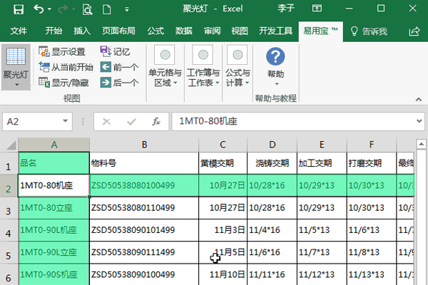Screen dimensions: 428x285
Task: Open Print Preview from quick access toolbar
Action: [87, 10]
